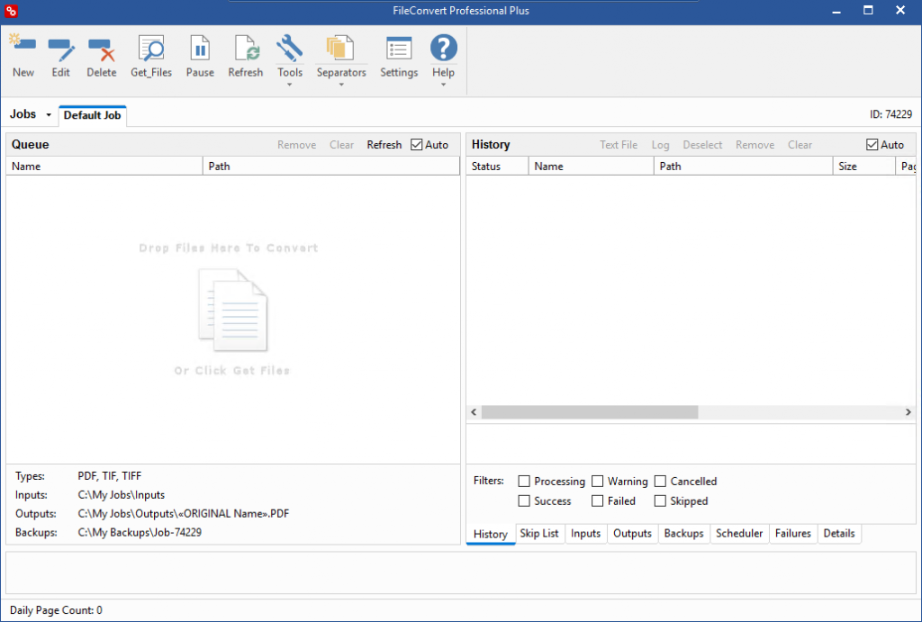Click the Types value PDF, TIF, TIFF

click(109, 476)
